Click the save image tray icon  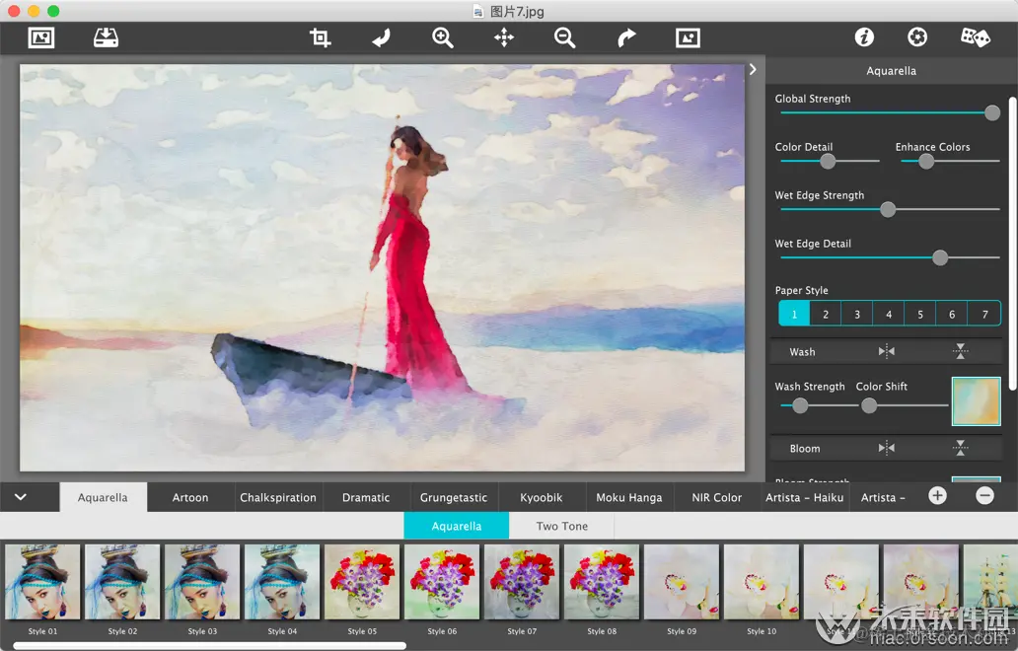(x=106, y=37)
